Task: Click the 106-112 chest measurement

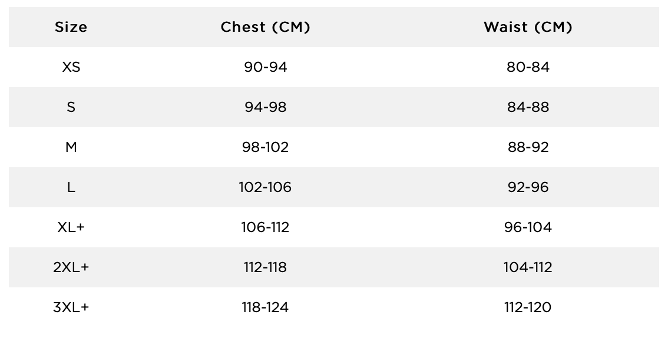Action: coord(266,227)
